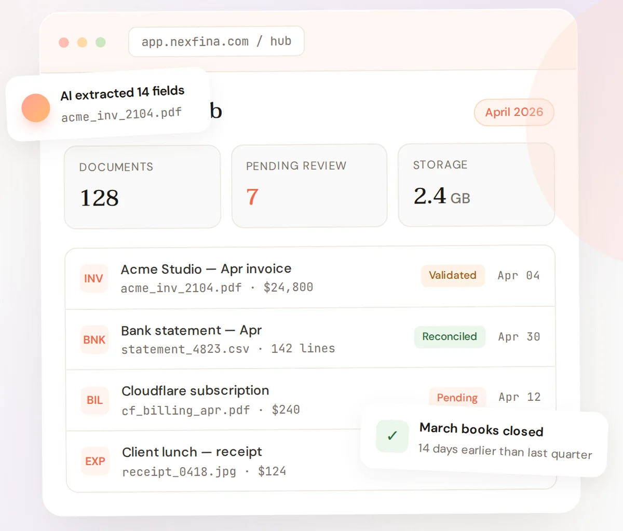623x531 pixels.
Task: Click 'acme_inv_2104.pdf · $24,800' in the Acme row
Action: (217, 288)
